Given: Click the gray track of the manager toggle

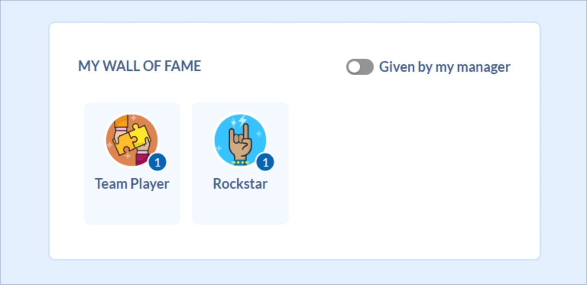Looking at the screenshot, I should pyautogui.click(x=366, y=67).
